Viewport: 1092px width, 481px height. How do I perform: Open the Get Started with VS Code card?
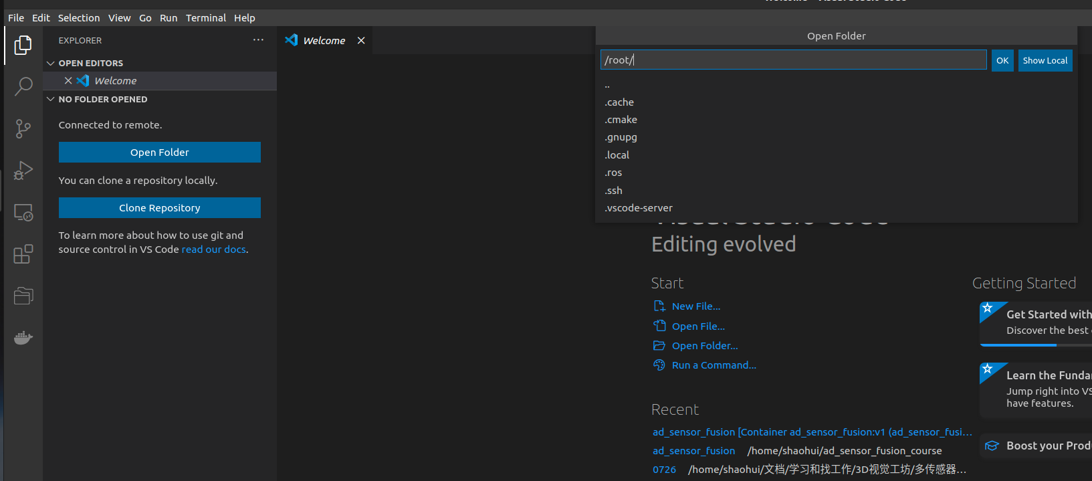(1036, 324)
